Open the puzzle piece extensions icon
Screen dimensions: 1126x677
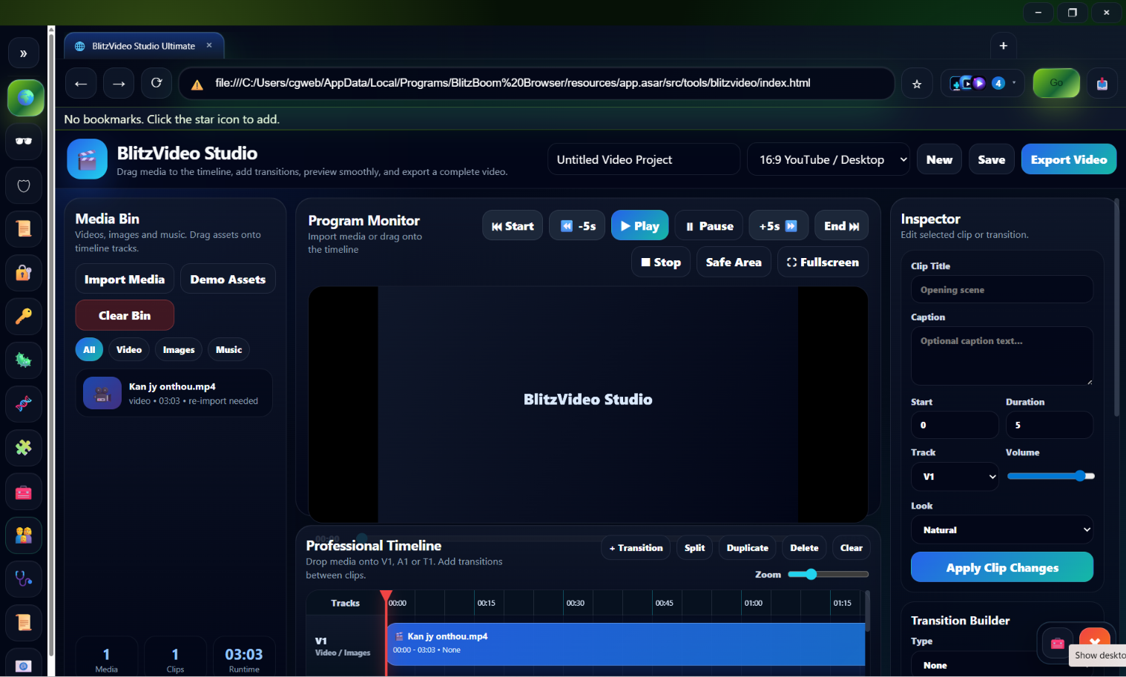pos(24,448)
